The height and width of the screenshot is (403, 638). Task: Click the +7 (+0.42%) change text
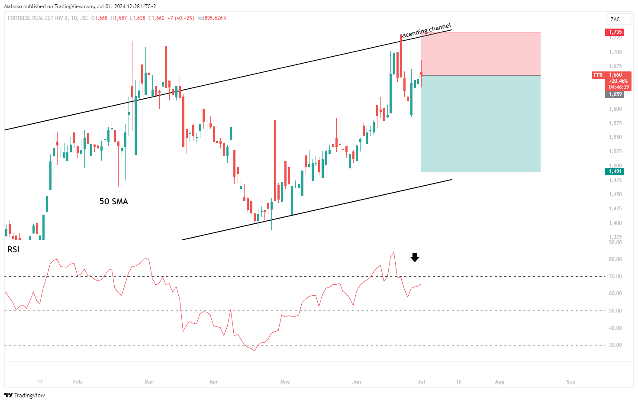(181, 18)
